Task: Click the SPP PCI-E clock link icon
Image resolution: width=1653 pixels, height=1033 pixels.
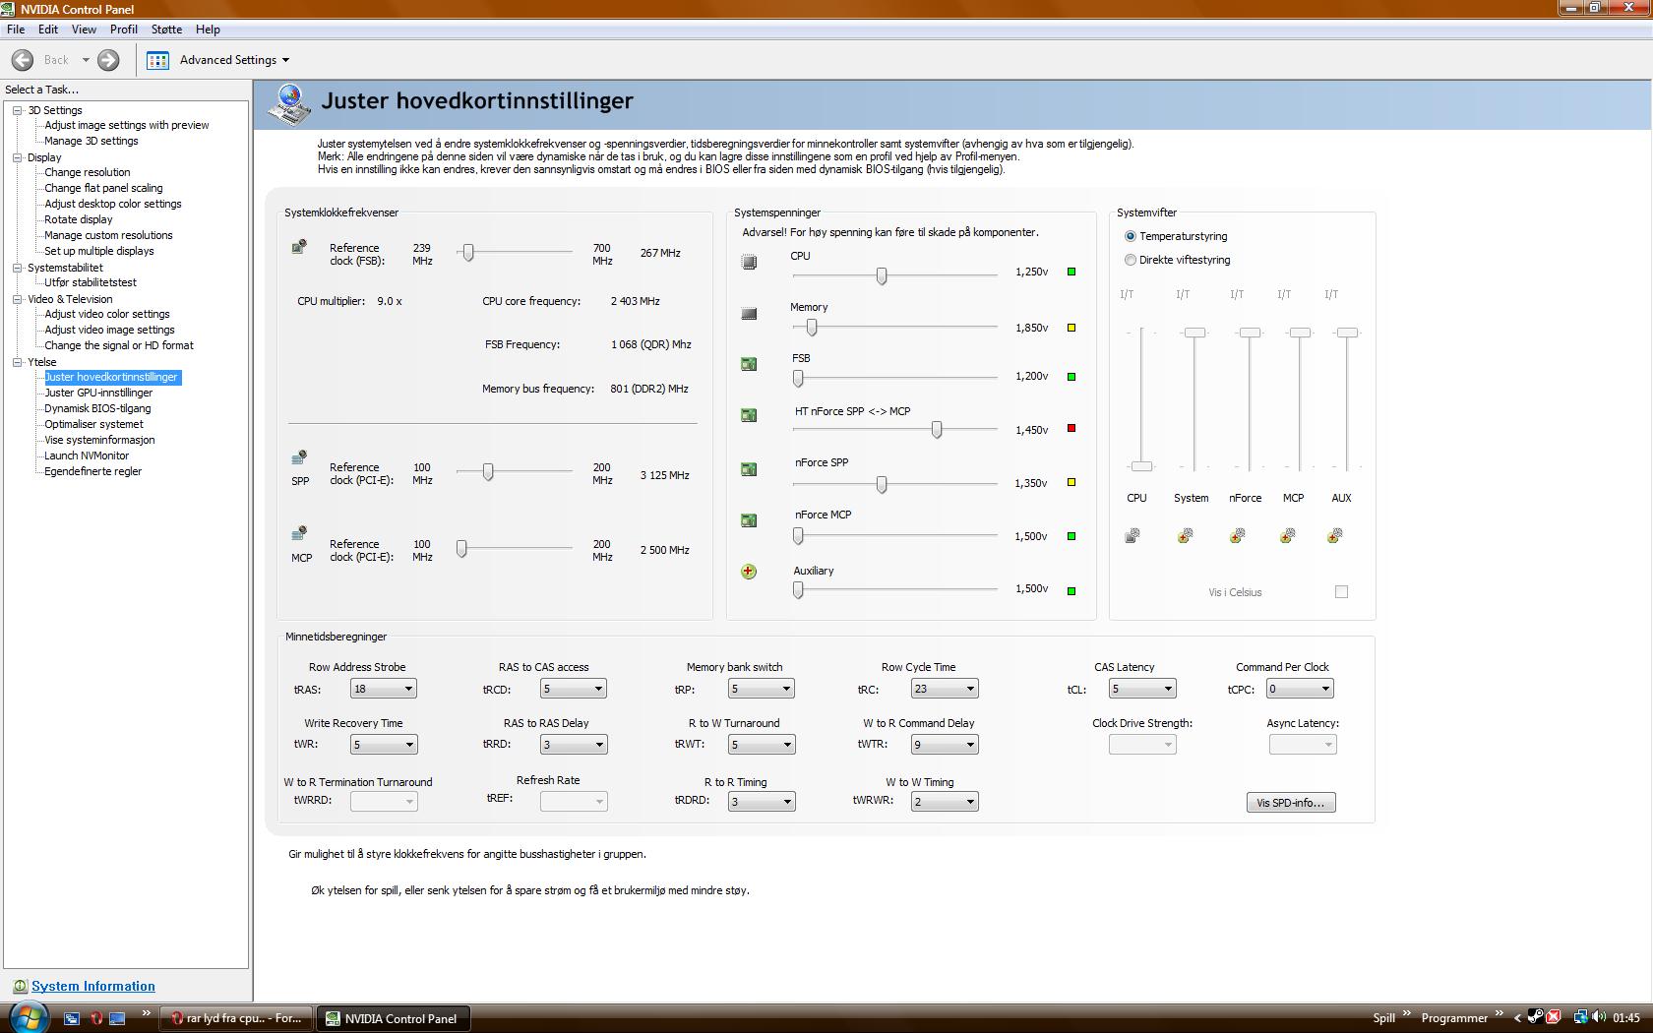Action: tap(299, 457)
